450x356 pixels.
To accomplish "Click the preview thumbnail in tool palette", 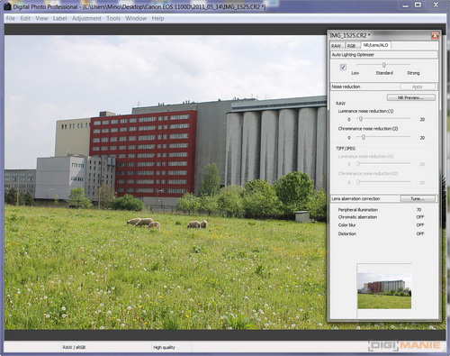I will tap(384, 290).
